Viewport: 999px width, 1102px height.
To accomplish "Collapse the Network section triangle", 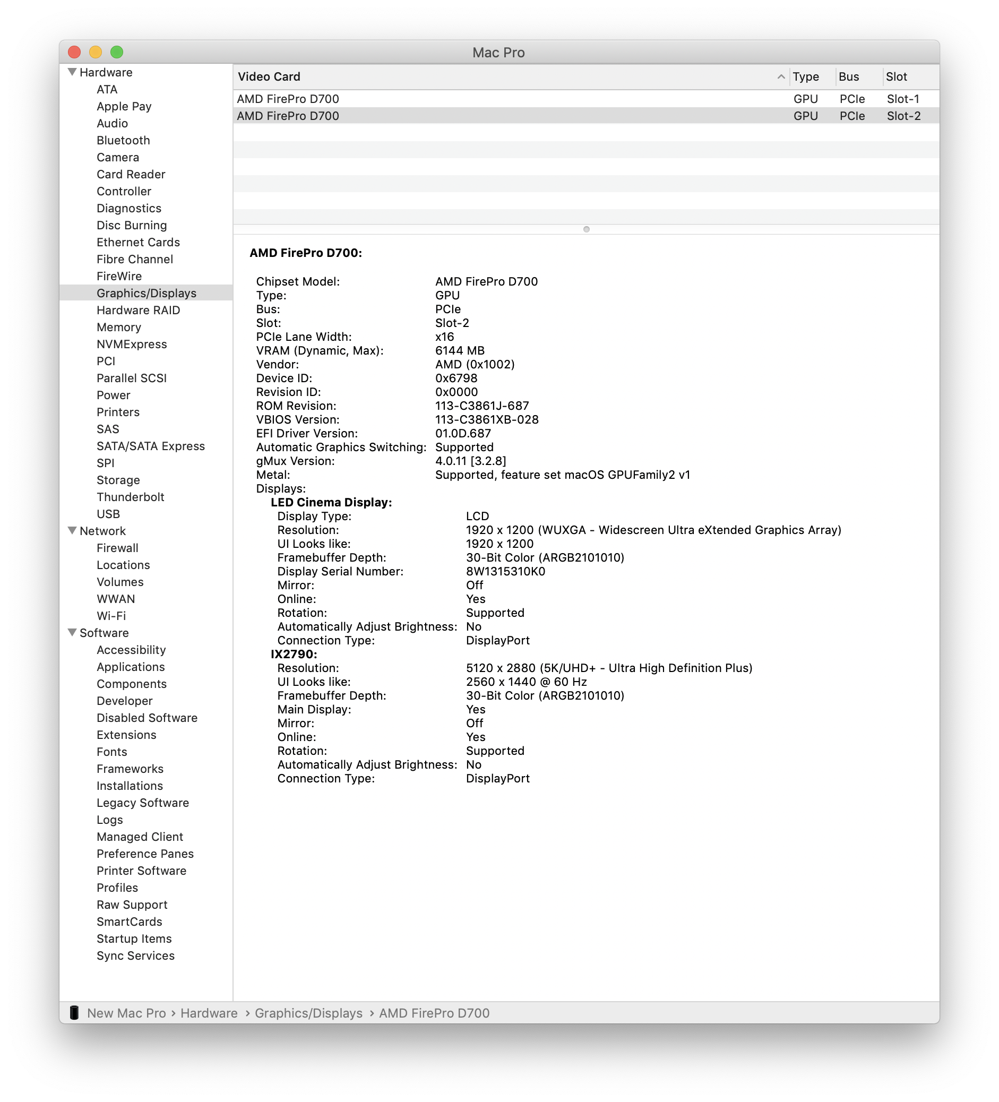I will 72,530.
